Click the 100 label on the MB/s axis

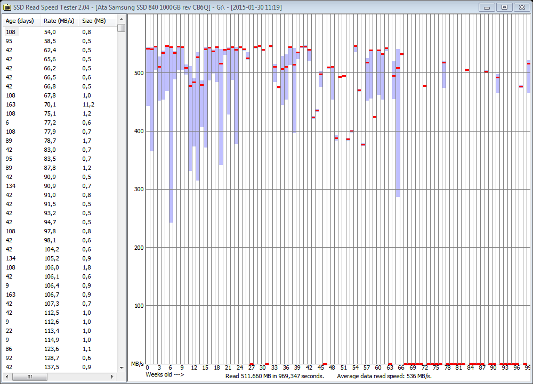pyautogui.click(x=139, y=306)
